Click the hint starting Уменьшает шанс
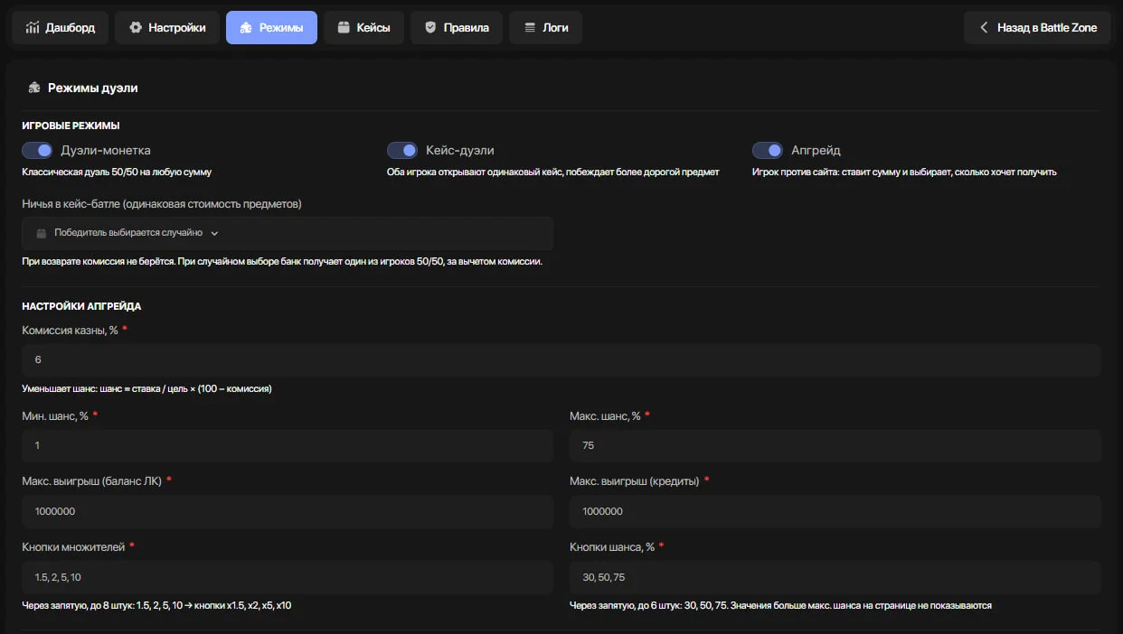1123x634 pixels. coord(146,388)
